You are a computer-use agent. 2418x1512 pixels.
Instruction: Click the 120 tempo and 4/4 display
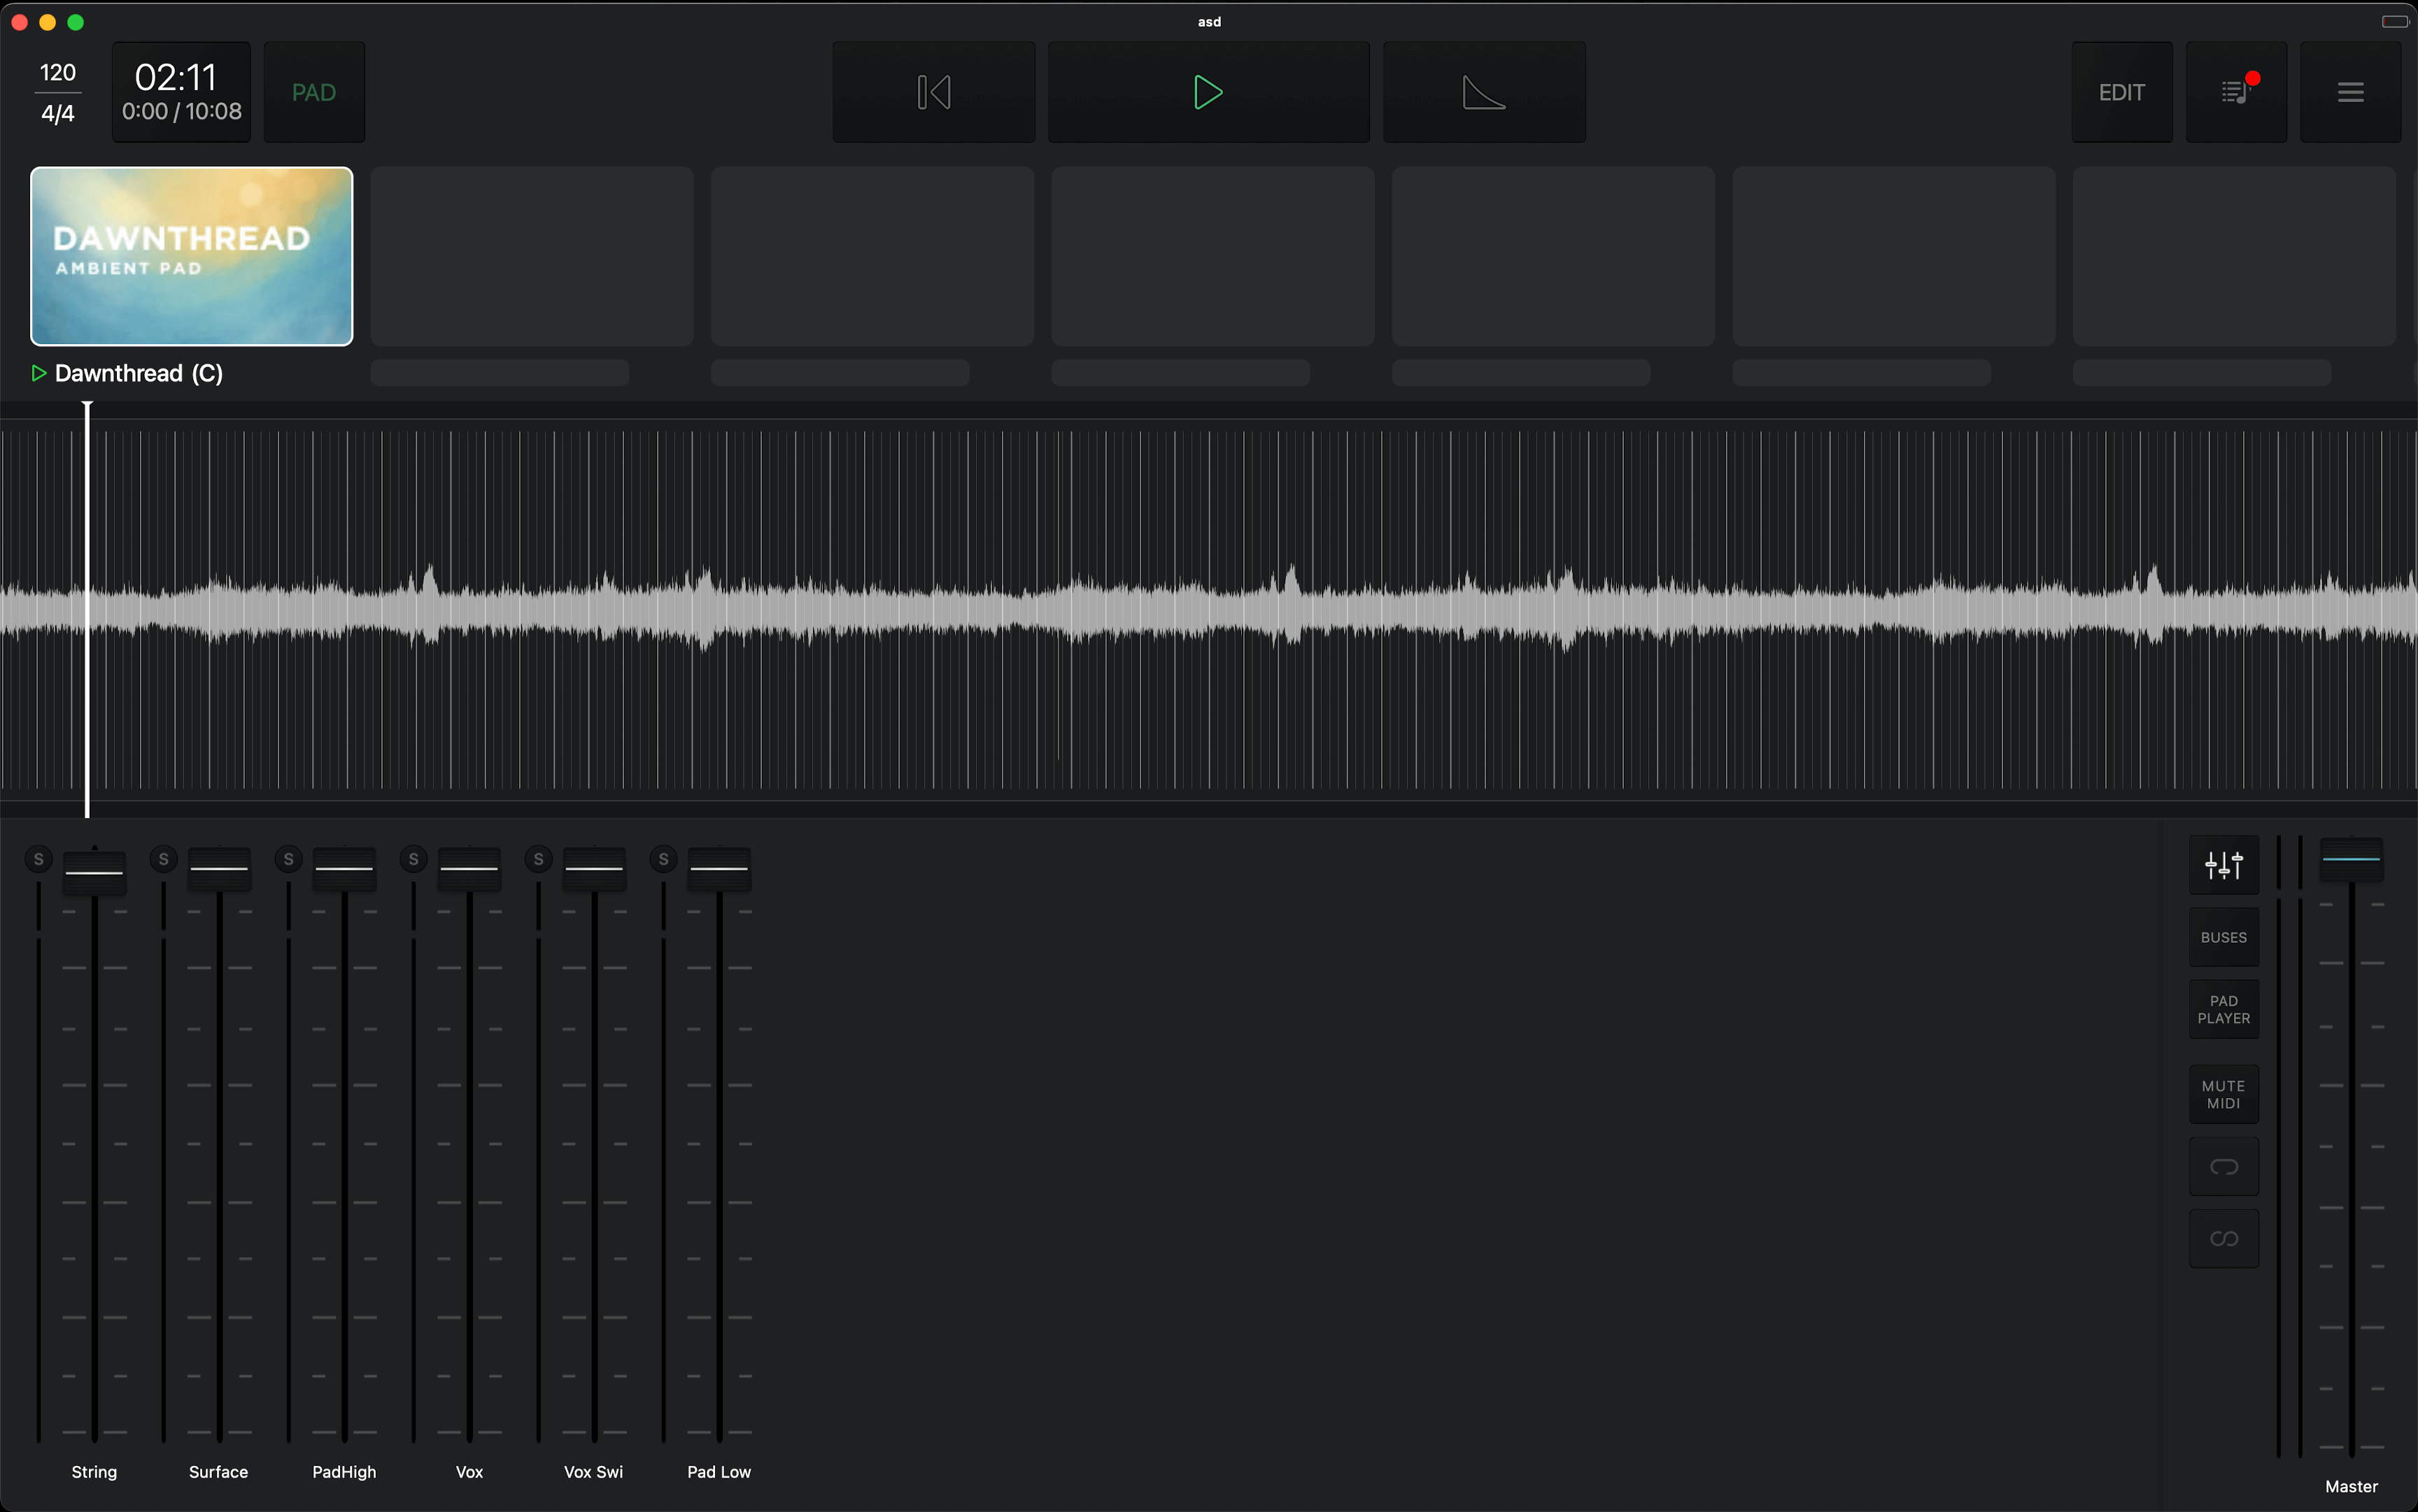pos(58,92)
